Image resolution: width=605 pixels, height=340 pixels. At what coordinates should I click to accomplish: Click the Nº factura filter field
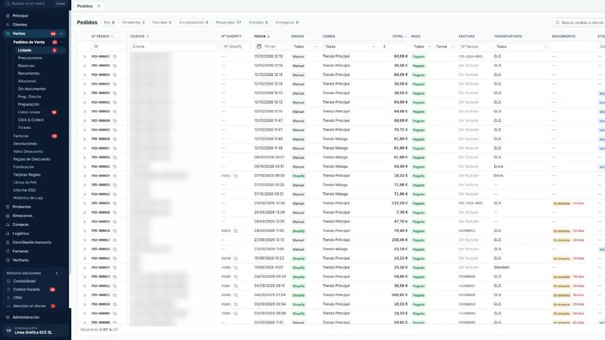[x=475, y=46]
